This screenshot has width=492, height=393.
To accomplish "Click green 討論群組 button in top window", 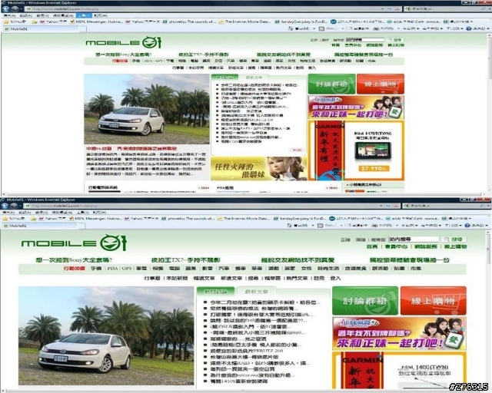I will tap(331, 84).
